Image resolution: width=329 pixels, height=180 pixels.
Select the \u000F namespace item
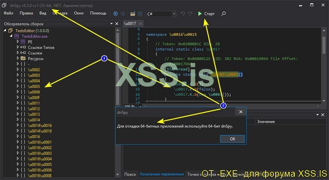[34, 98]
